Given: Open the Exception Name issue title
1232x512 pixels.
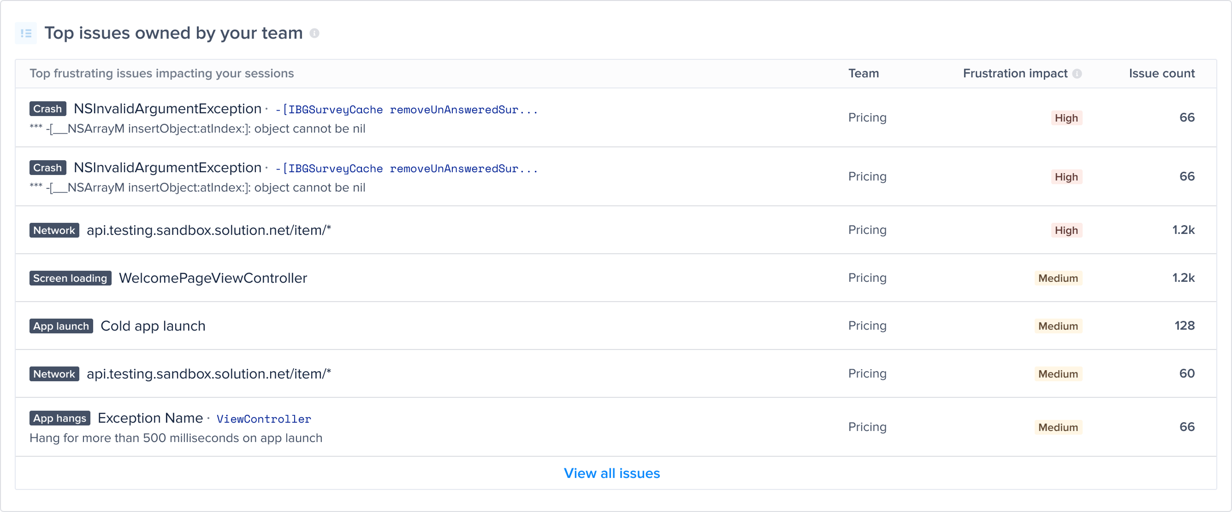Looking at the screenshot, I should click(151, 418).
